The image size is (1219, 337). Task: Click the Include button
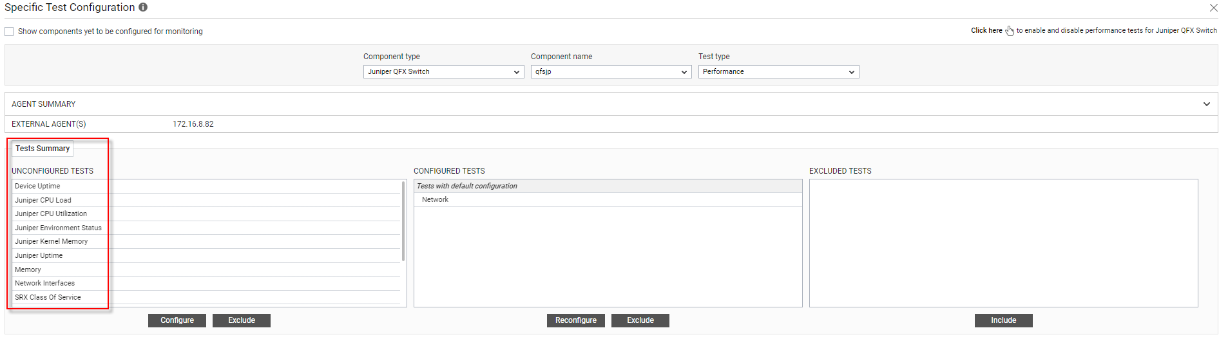tap(1003, 320)
